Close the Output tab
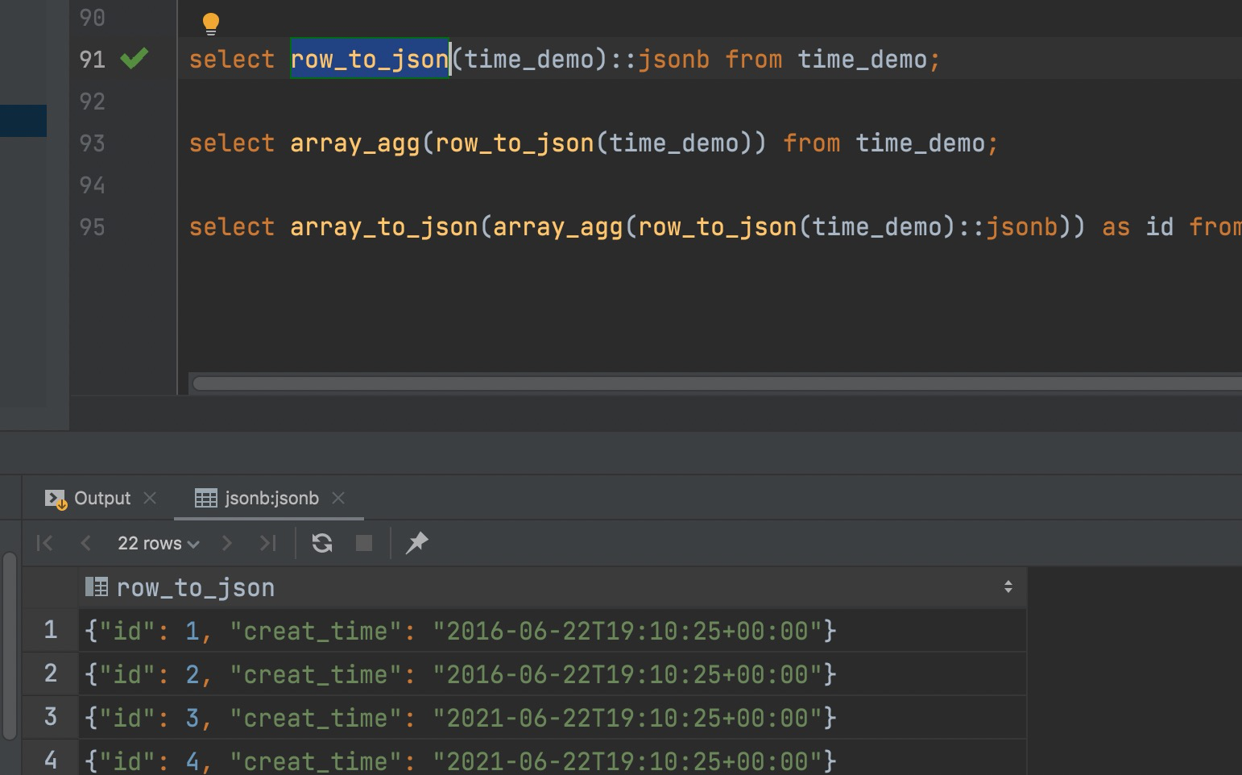This screenshot has width=1242, height=775. [x=150, y=498]
